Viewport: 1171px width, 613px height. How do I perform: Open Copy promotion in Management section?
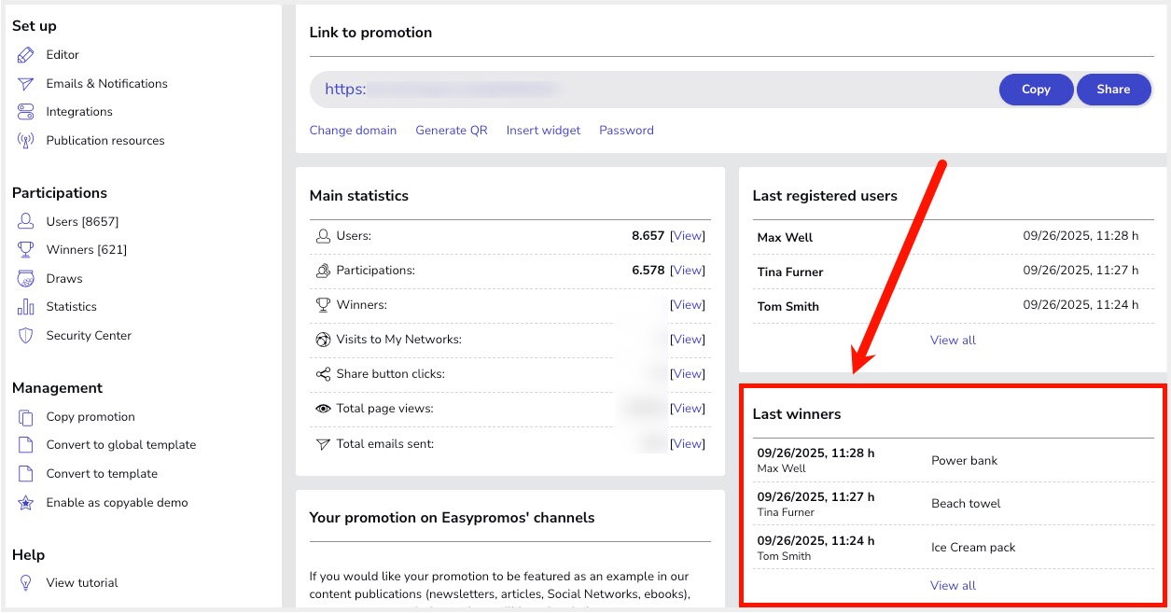tap(91, 417)
